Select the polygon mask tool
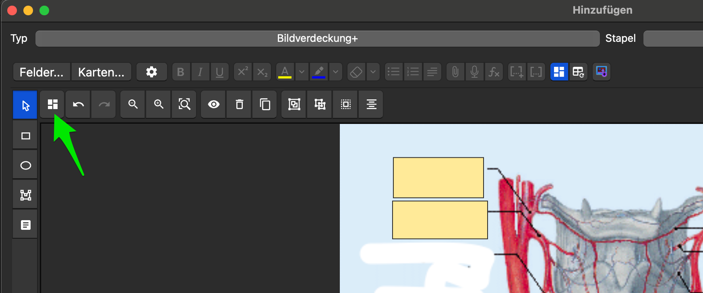The width and height of the screenshot is (703, 293). point(25,195)
